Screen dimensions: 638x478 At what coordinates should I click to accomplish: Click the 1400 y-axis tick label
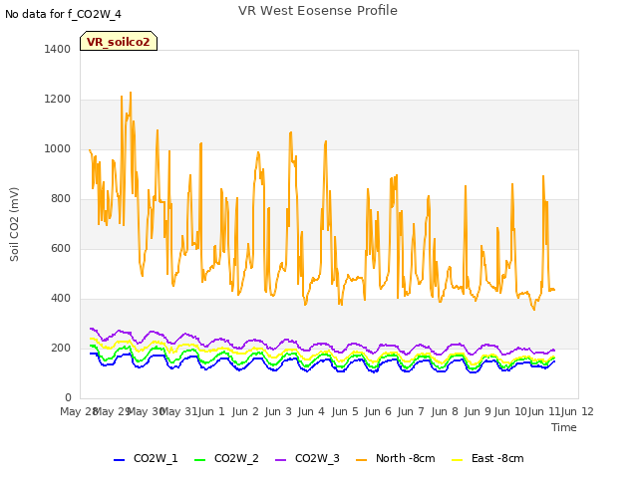pyautogui.click(x=58, y=49)
